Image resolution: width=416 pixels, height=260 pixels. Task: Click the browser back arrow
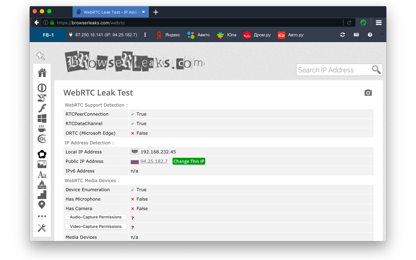click(36, 23)
